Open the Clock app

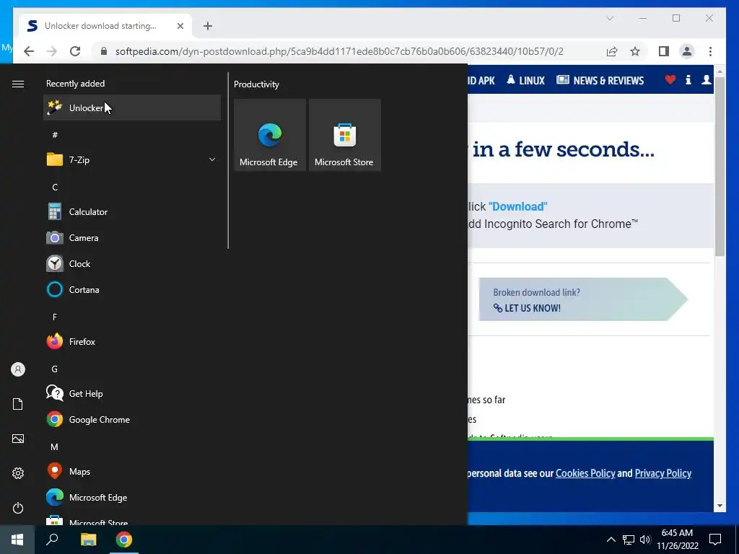tap(132, 264)
